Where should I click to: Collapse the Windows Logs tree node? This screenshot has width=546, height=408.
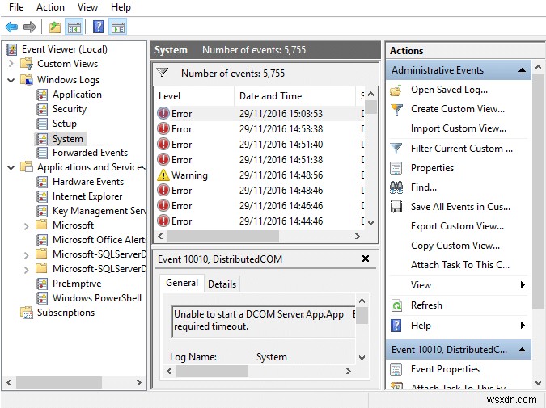(x=11, y=80)
